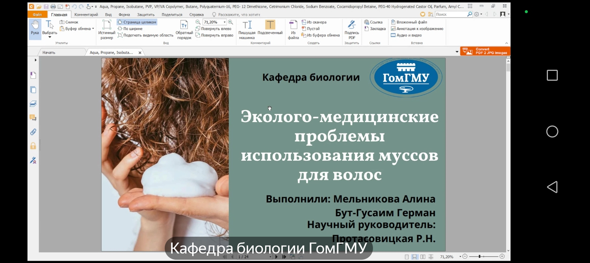The image size is (590, 263).
Task: Select the Пишущая машинка typewriter tool
Action: pyautogui.click(x=247, y=30)
